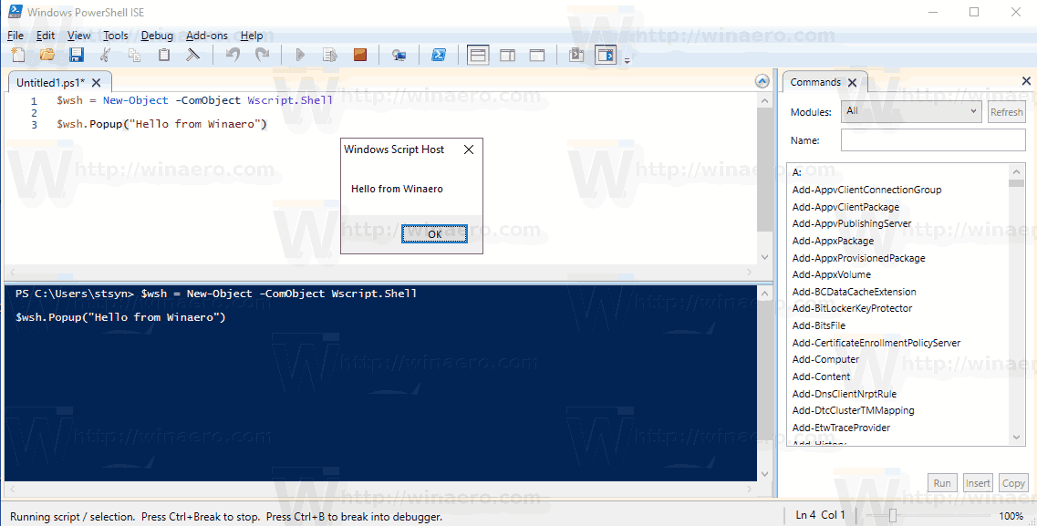This screenshot has width=1037, height=526.
Task: Click OK in Windows Script Host dialog
Action: [x=434, y=234]
